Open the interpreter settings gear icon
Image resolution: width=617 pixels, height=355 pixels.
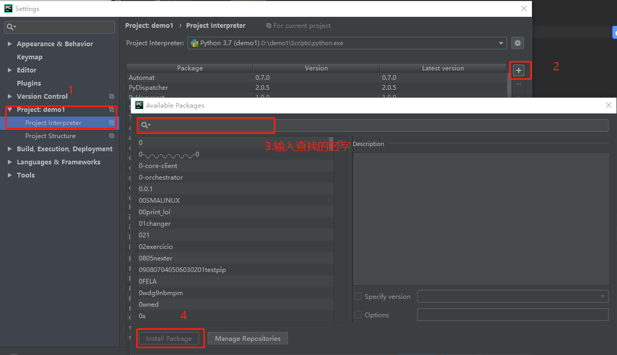(x=518, y=43)
